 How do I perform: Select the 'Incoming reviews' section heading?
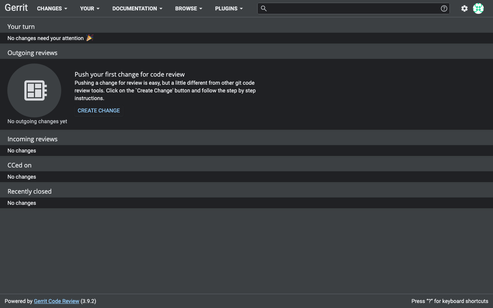[32, 139]
